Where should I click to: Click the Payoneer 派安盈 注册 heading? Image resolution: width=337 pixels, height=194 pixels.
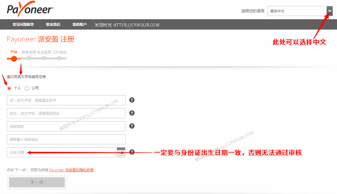pos(40,39)
